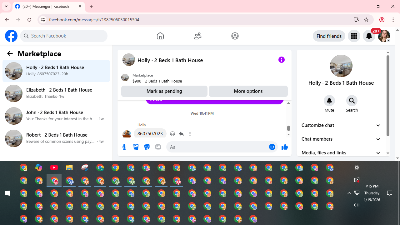Click Find friends button

coord(329,36)
